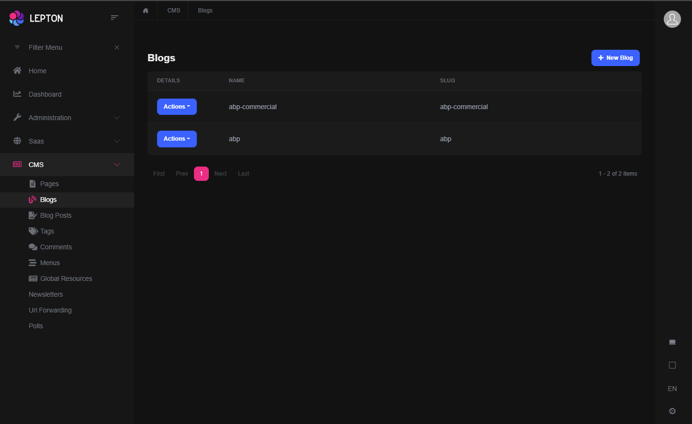Click the settings gear icon
692x424 pixels.
click(672, 411)
